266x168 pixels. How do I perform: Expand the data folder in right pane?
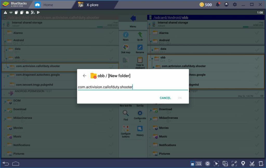click(152, 50)
